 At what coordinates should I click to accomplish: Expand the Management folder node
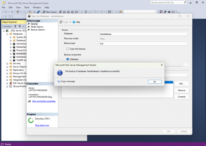(x=7, y=77)
